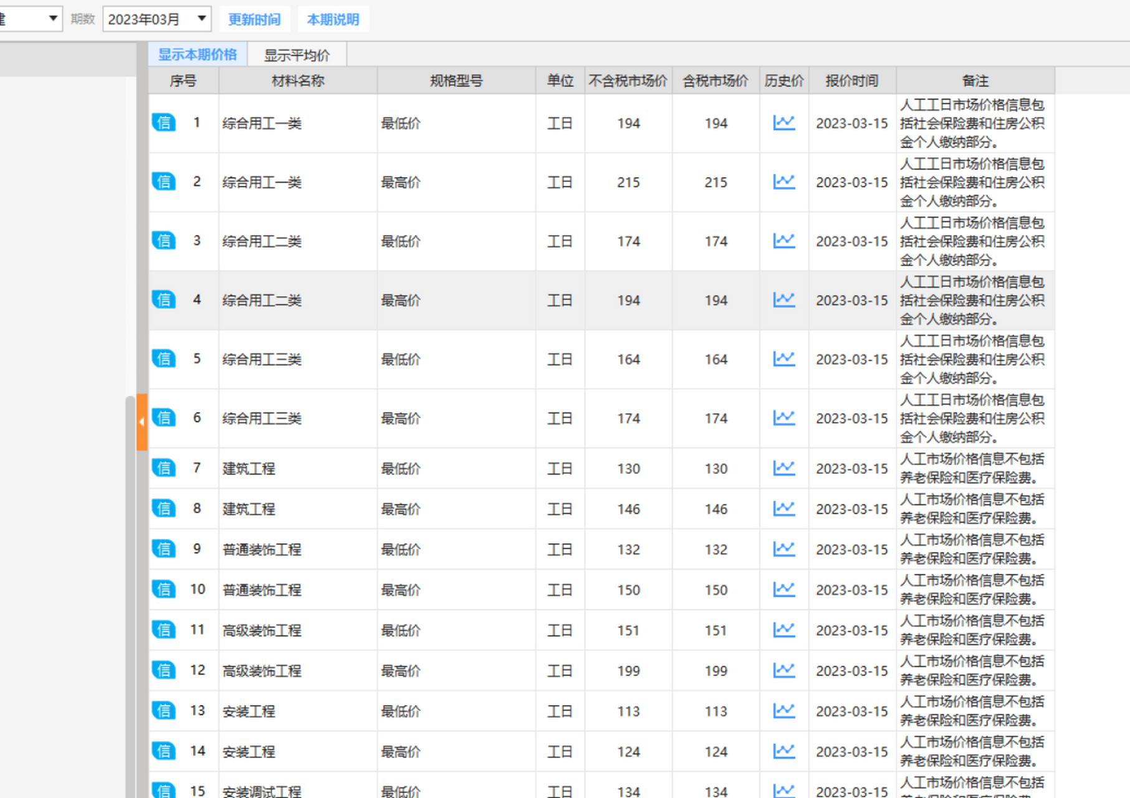Viewport: 1130px width, 798px height.
Task: View history price chart for row 3
Action: 784,241
